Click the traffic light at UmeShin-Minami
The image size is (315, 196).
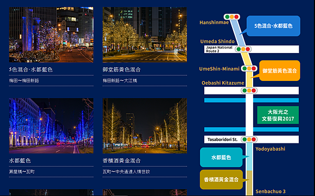(249, 68)
